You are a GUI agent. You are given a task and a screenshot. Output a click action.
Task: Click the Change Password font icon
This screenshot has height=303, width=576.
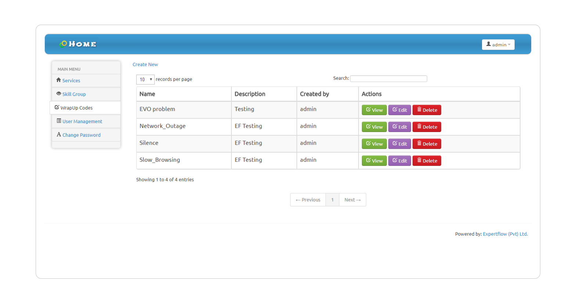pyautogui.click(x=59, y=135)
